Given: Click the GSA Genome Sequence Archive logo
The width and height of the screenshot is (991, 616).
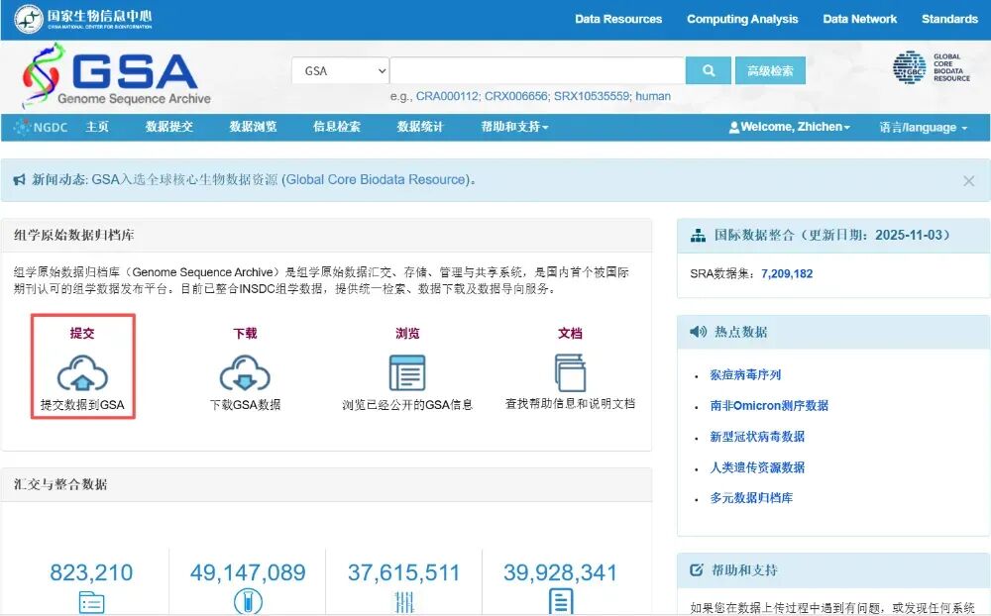Looking at the screenshot, I should (116, 76).
